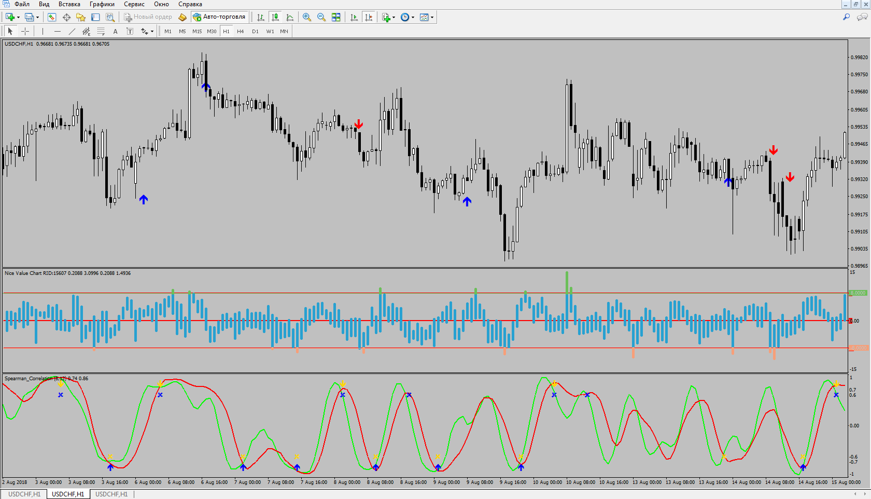This screenshot has width=871, height=499.
Task: Open the Справка menu
Action: (190, 4)
